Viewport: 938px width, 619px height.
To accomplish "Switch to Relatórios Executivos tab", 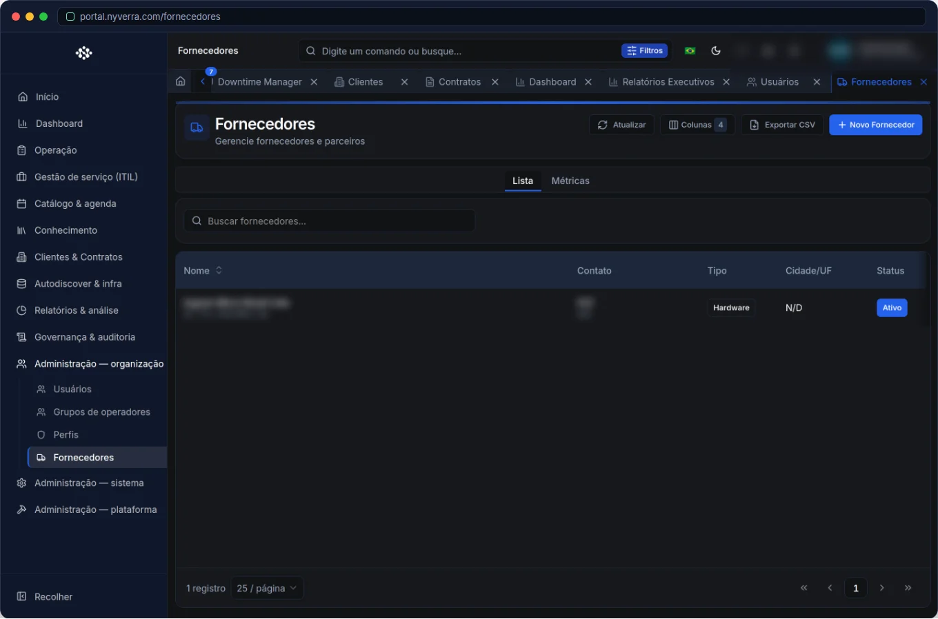I will click(x=661, y=82).
